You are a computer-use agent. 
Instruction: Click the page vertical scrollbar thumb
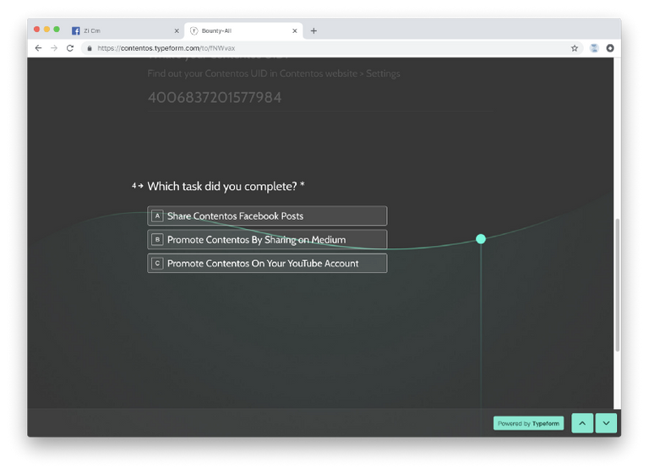(x=617, y=285)
